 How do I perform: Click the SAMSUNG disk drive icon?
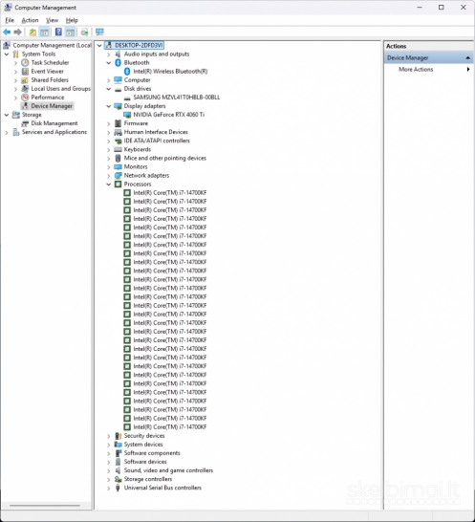(127, 98)
